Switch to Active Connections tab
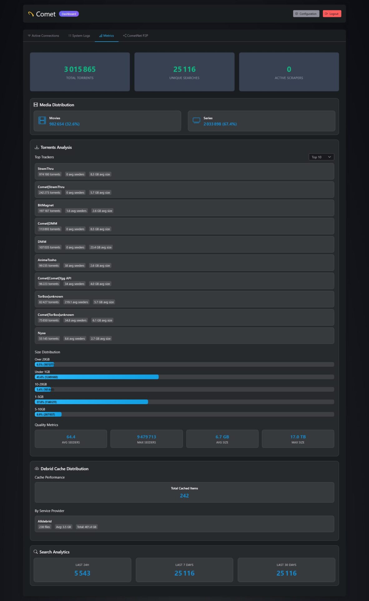Image resolution: width=369 pixels, height=601 pixels. click(x=43, y=36)
